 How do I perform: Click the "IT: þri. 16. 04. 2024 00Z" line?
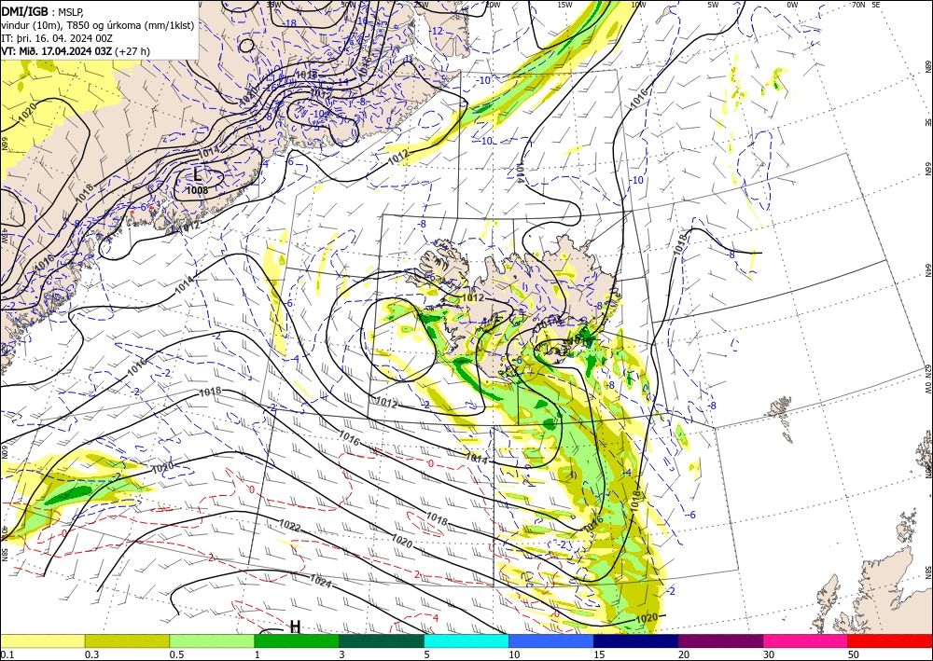[57, 38]
